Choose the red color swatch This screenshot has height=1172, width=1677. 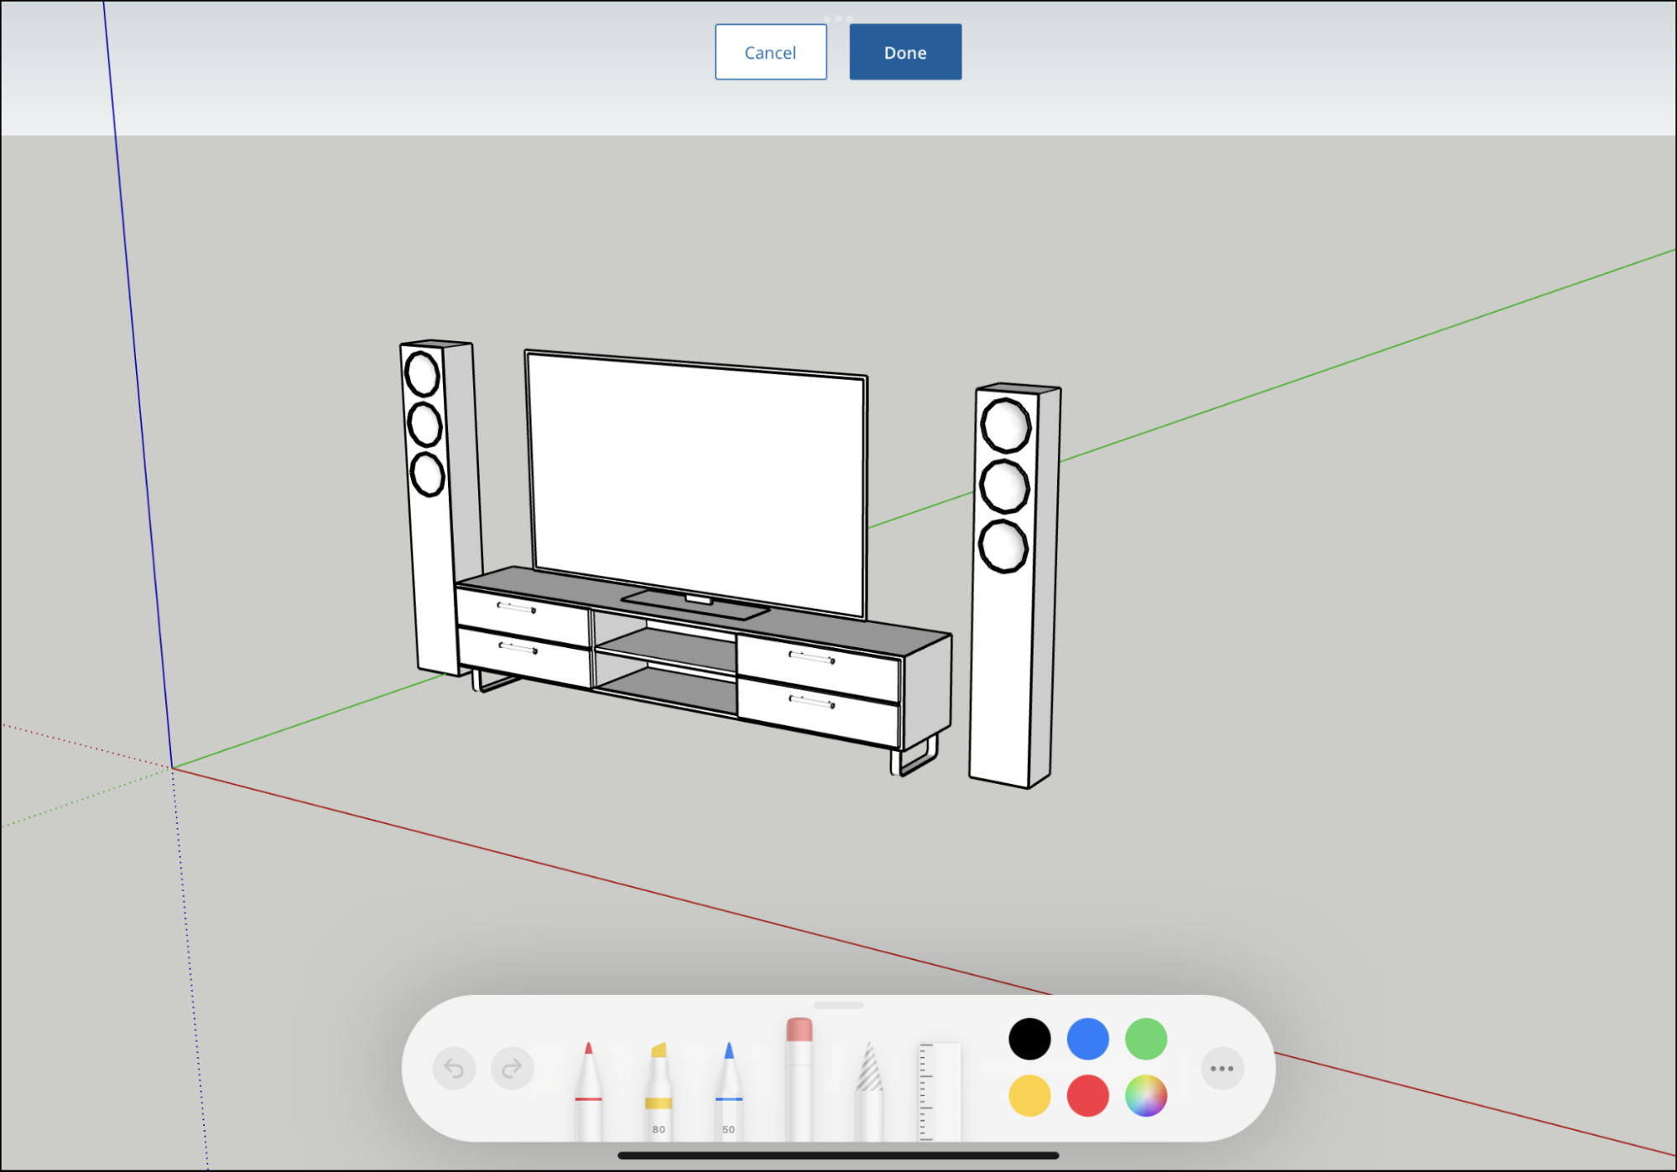(1087, 1096)
